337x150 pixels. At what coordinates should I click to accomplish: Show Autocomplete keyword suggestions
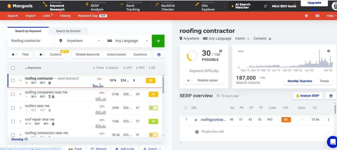point(116,55)
